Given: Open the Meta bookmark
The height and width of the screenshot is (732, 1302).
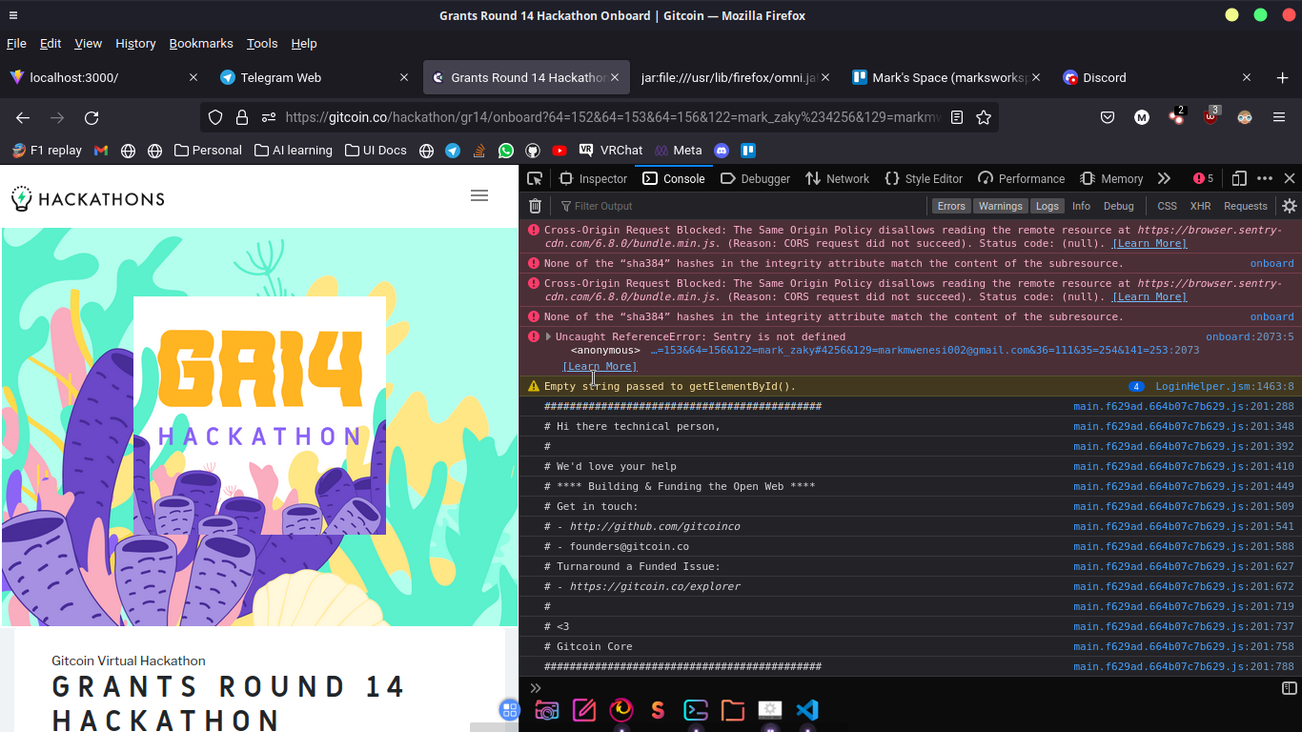Looking at the screenshot, I should 678,151.
